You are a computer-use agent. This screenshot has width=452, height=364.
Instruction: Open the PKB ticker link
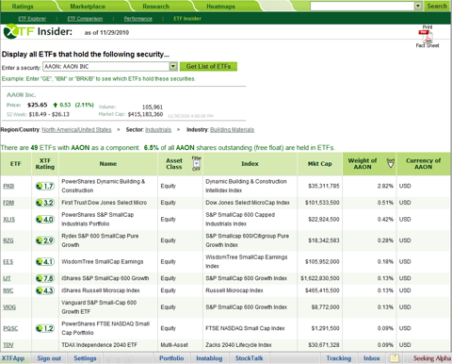coord(8,186)
